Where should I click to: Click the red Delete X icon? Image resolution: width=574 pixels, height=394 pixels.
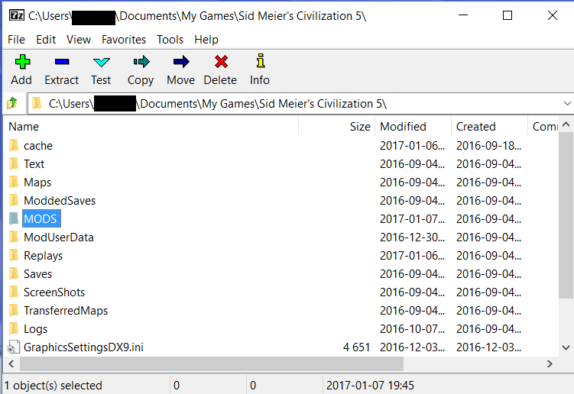point(221,62)
